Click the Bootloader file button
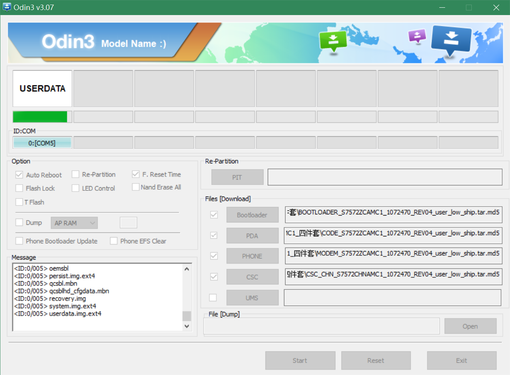 252,215
